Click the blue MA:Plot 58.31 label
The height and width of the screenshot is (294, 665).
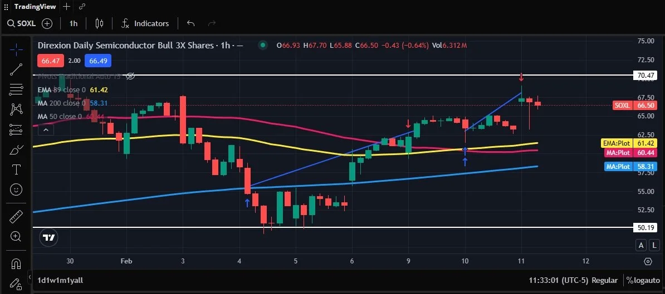[x=630, y=167]
